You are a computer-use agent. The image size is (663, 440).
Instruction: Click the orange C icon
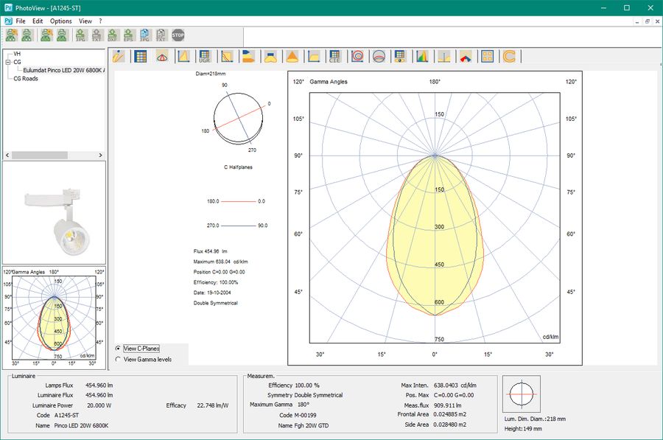click(x=509, y=56)
